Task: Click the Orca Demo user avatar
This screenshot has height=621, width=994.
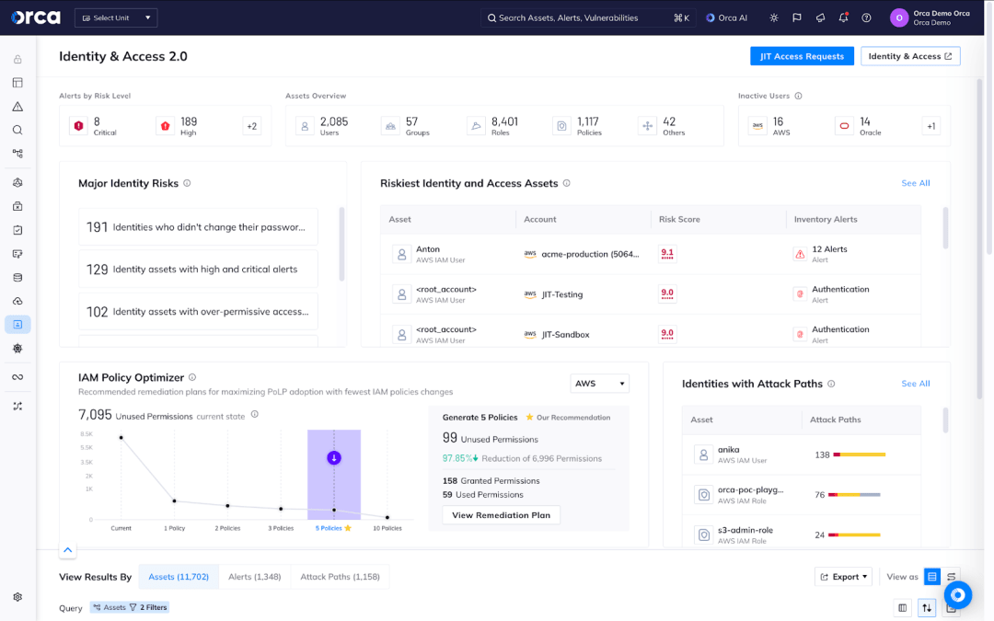Action: pyautogui.click(x=899, y=17)
